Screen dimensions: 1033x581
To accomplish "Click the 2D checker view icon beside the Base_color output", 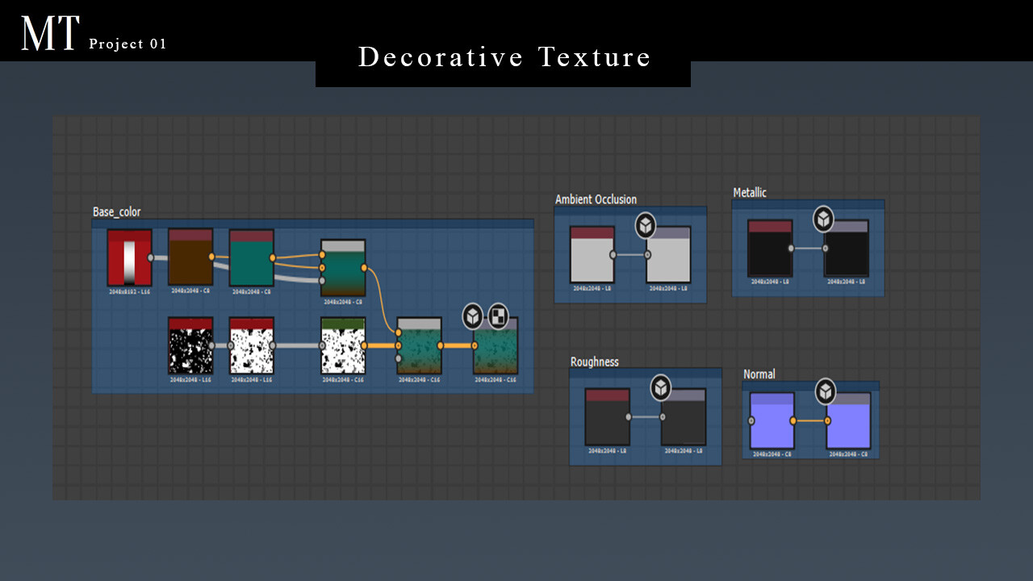I will pyautogui.click(x=497, y=315).
